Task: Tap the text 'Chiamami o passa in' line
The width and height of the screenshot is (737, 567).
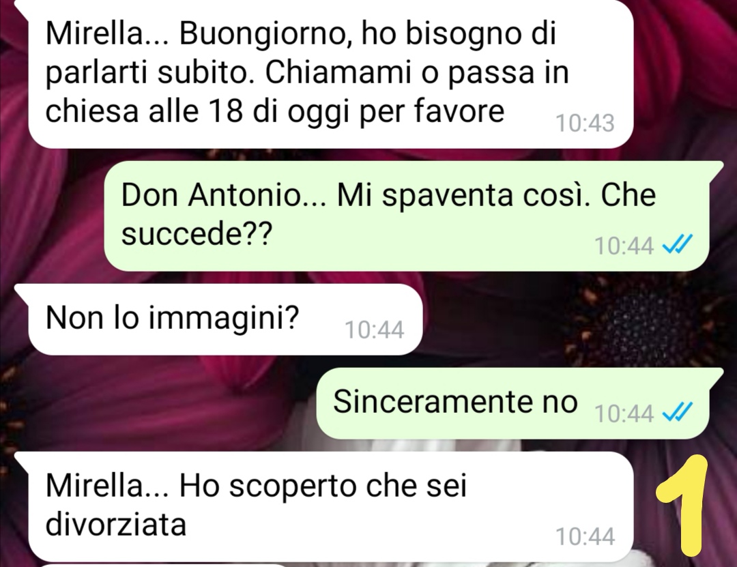Action: point(417,72)
